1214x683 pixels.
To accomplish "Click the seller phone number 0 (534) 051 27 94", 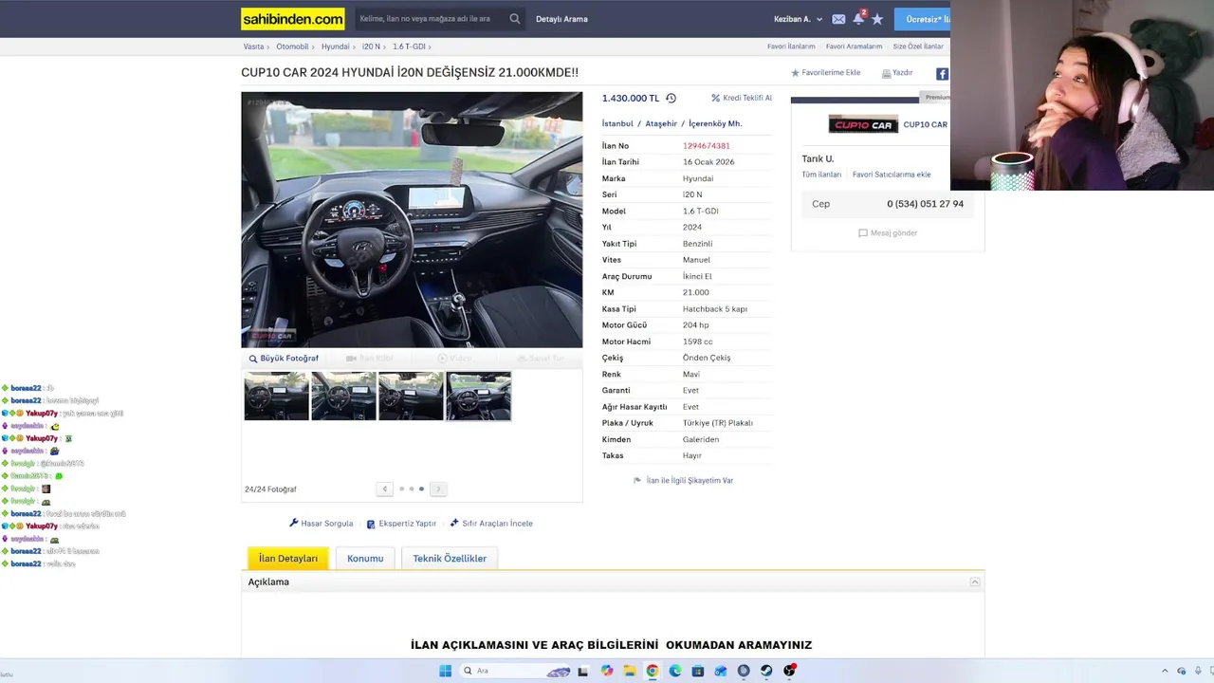I will (925, 204).
